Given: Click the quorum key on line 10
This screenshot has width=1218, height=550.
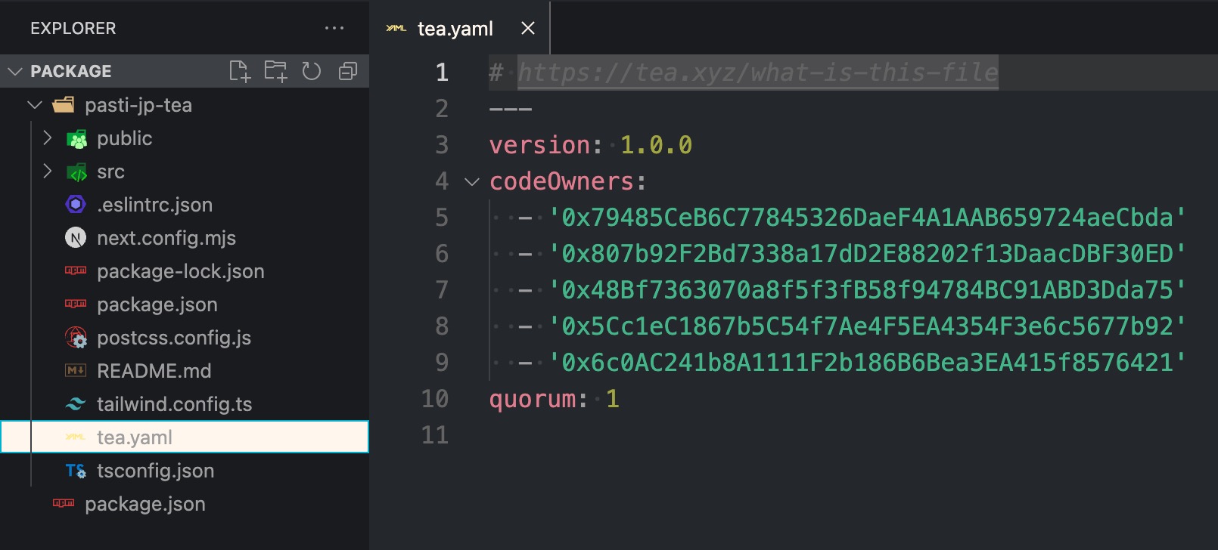Looking at the screenshot, I should tap(533, 399).
